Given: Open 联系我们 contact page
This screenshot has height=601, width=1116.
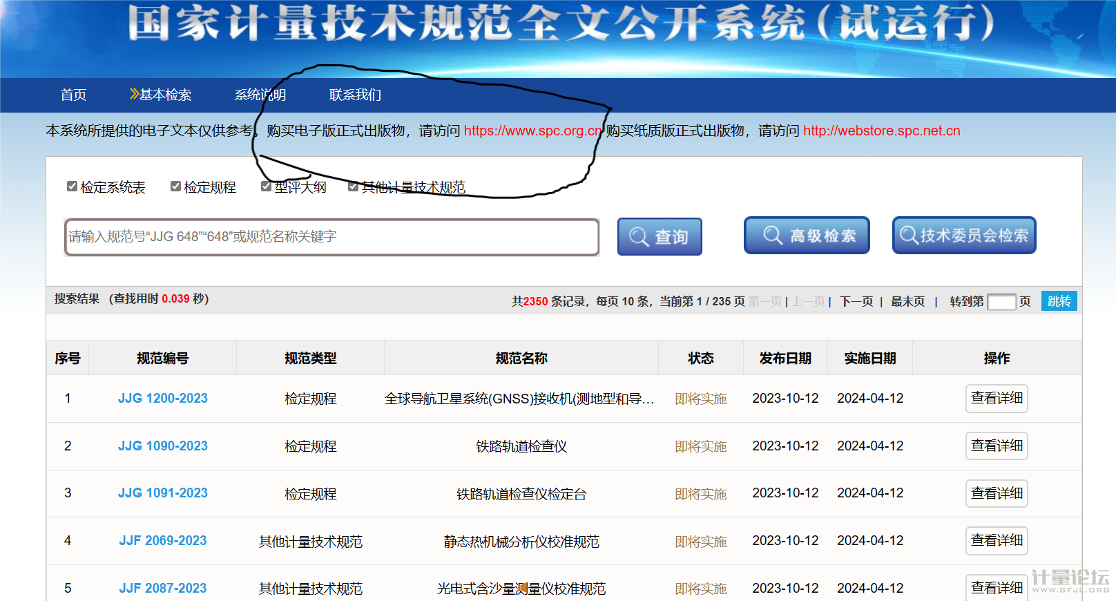Looking at the screenshot, I should pos(355,95).
